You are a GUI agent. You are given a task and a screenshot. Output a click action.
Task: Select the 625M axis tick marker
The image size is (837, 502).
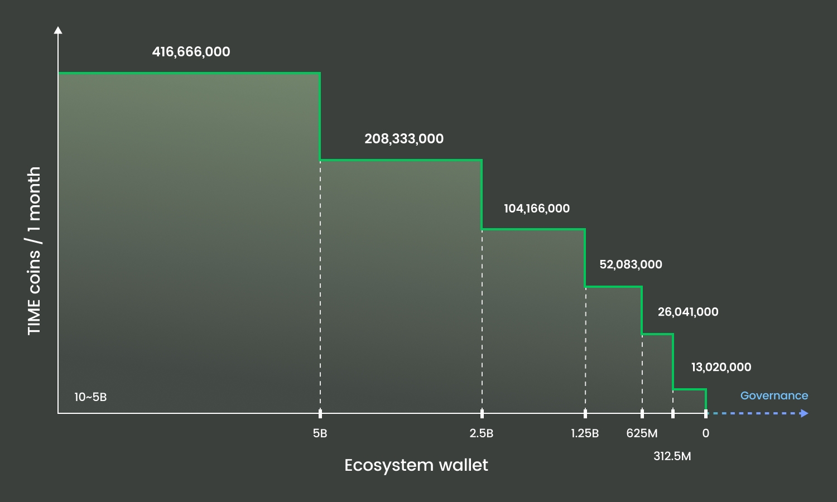tap(642, 413)
